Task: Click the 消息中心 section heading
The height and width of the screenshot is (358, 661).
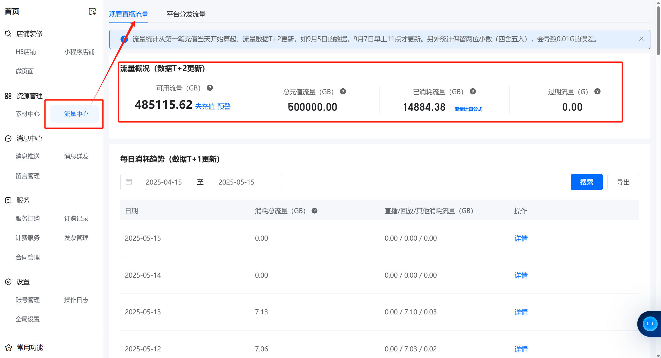Action: (29, 138)
